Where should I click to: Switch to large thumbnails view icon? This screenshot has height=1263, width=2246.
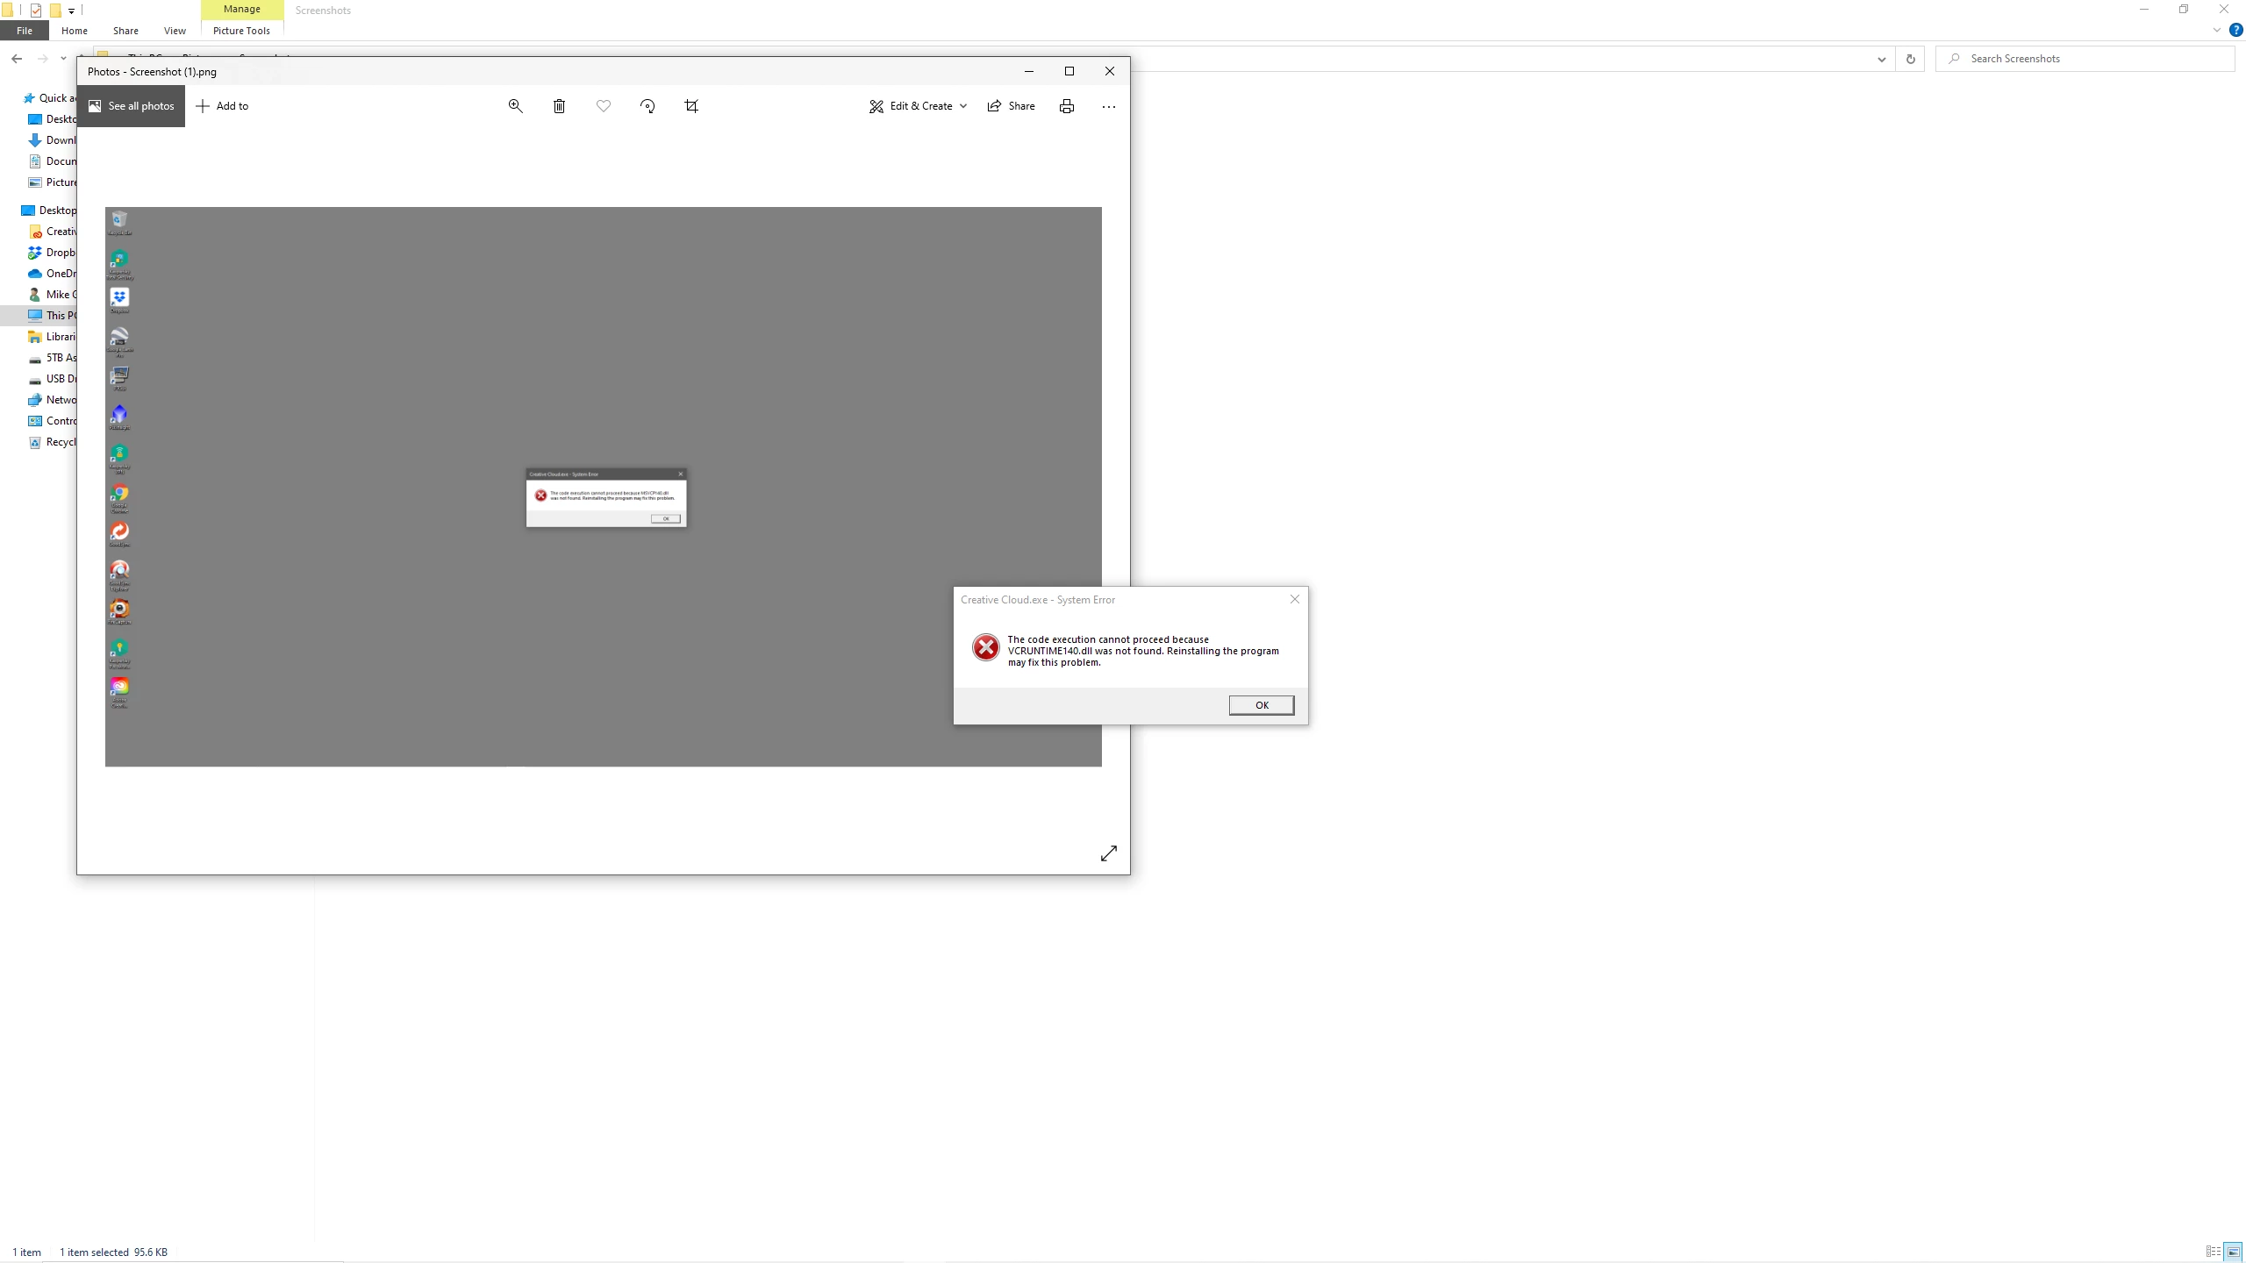click(2233, 1252)
